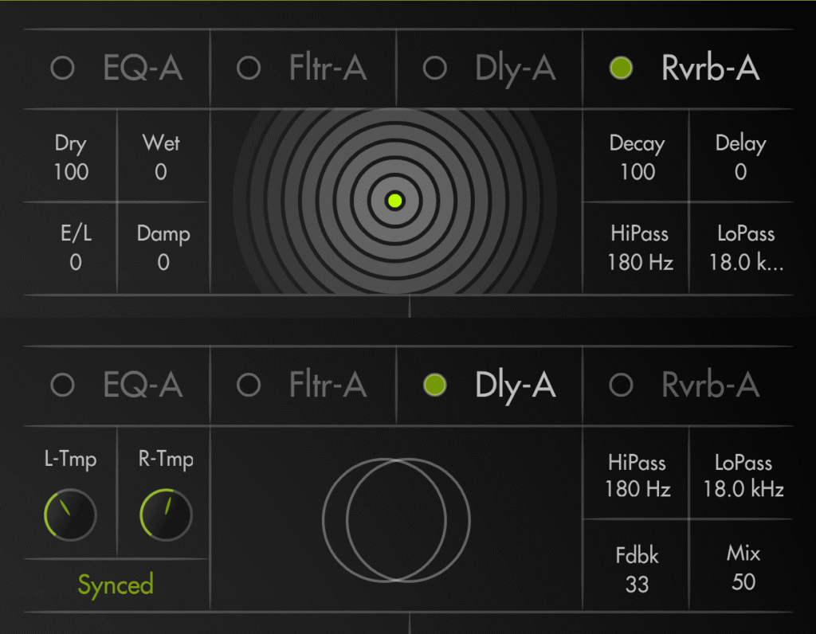
Task: Click the Dry value field showing 100
Action: pos(71,172)
